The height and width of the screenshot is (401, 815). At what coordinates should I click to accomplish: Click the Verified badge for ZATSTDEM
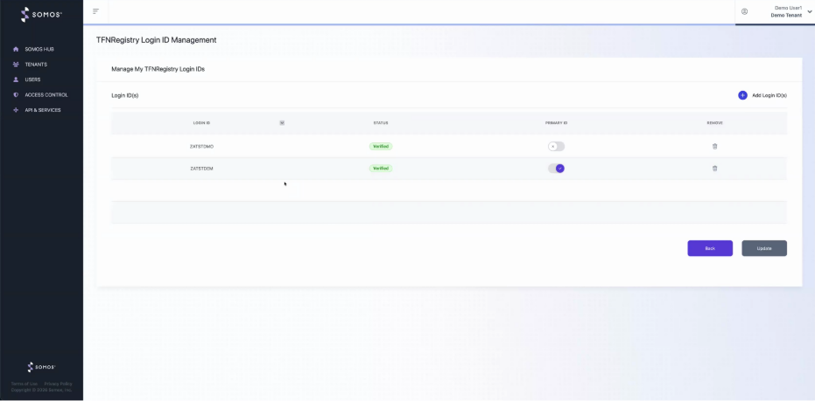tap(381, 169)
